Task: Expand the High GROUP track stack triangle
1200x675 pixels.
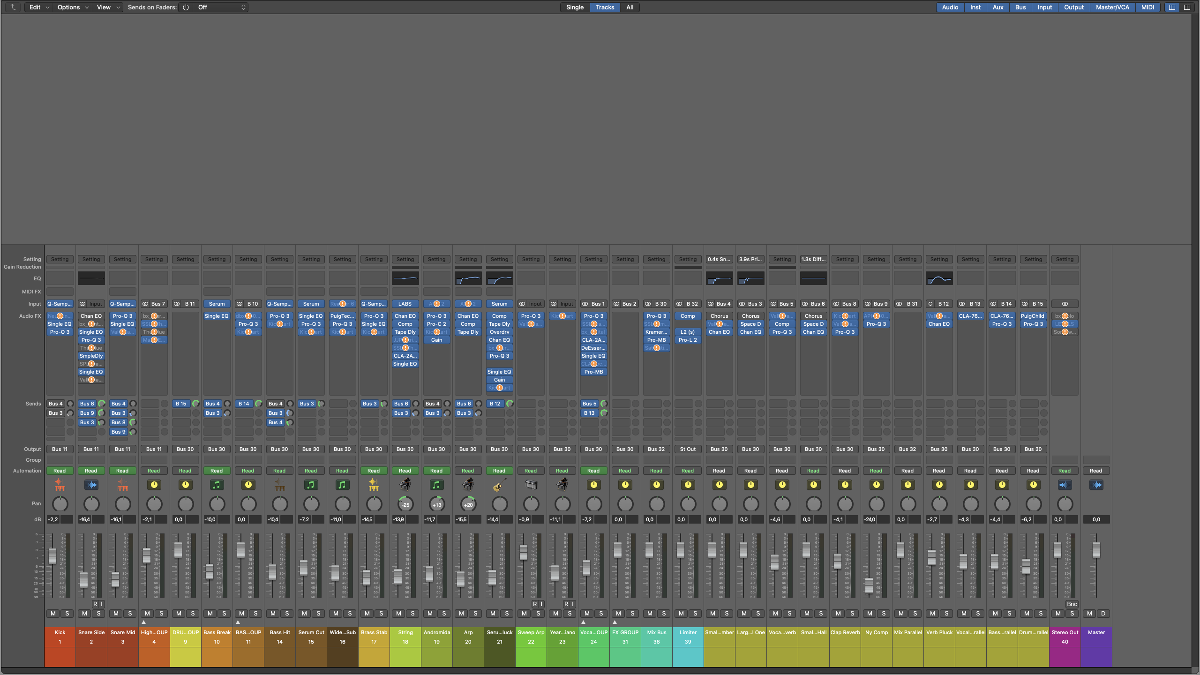Action: (x=144, y=622)
